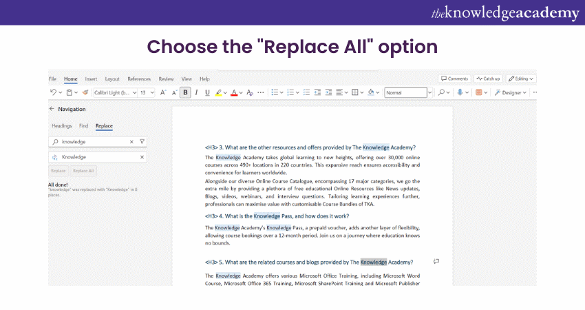The image size is (585, 310).
Task: Click the Dictate microphone icon
Action: tap(460, 92)
